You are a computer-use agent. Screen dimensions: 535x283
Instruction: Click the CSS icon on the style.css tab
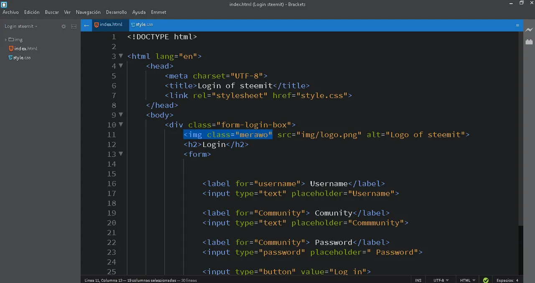pyautogui.click(x=133, y=25)
